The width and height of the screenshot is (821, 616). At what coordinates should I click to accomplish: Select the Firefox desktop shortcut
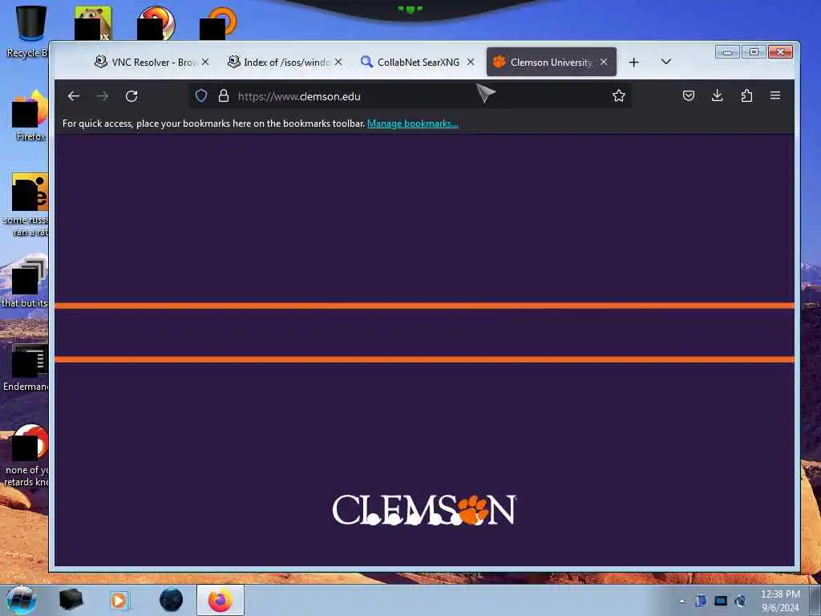30,115
